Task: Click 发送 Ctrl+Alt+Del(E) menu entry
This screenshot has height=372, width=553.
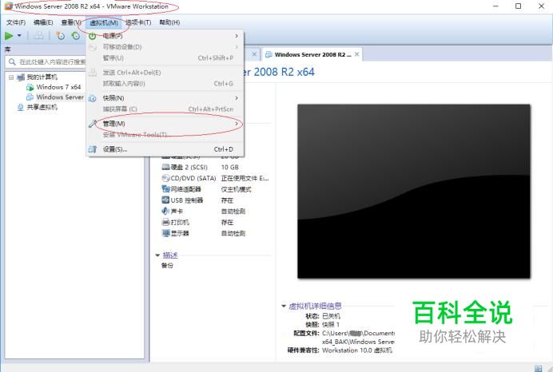Action: [165, 73]
